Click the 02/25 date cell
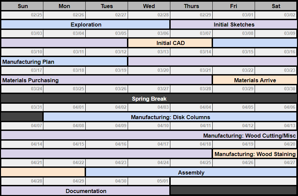298x196 pixels. point(23,15)
